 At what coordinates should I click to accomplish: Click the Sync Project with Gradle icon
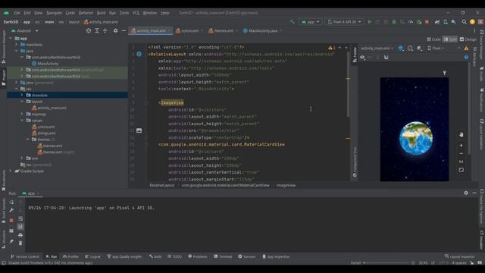point(437,22)
